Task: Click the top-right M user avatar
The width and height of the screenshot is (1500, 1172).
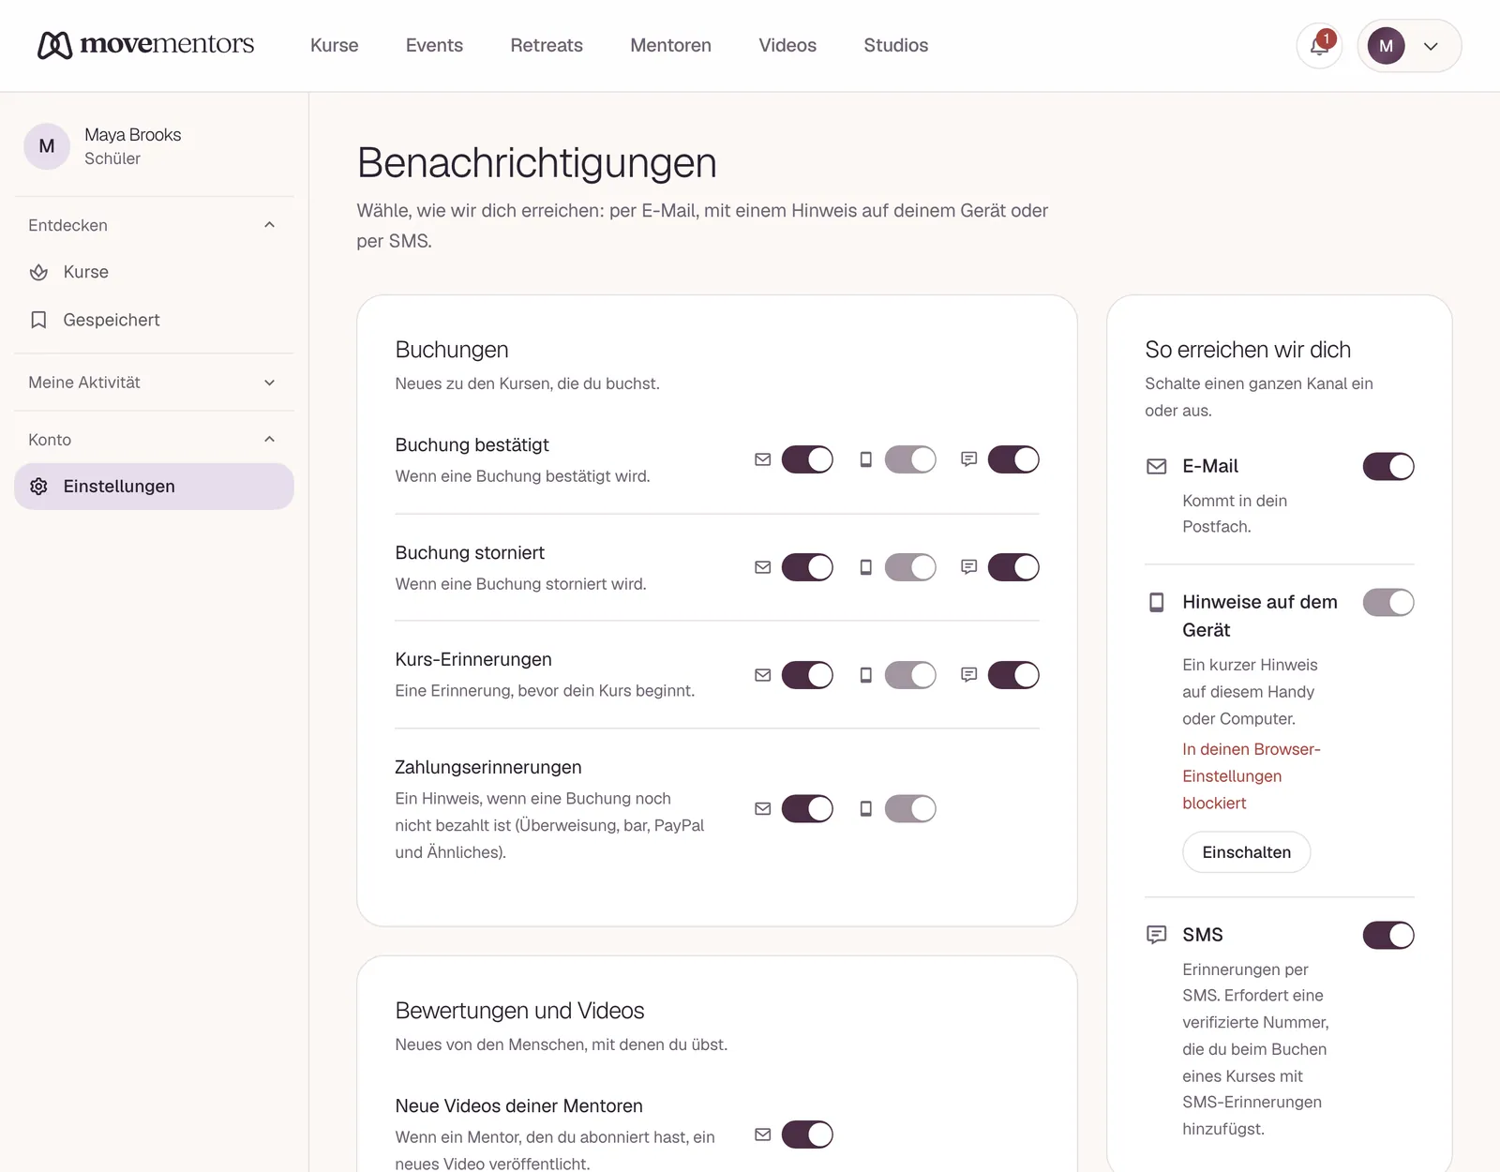Action: 1387,46
